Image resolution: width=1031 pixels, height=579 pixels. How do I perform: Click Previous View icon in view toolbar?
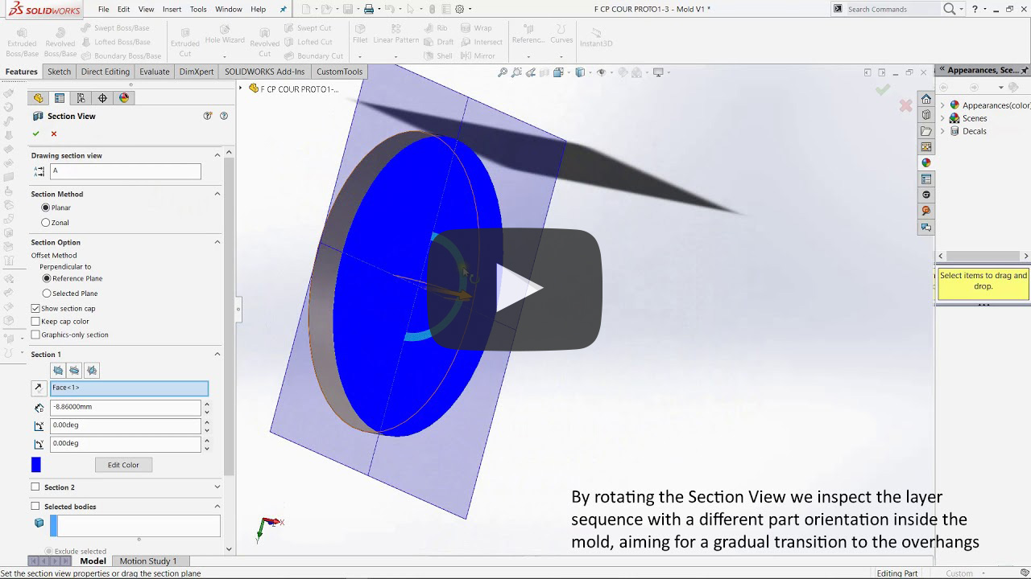[530, 72]
